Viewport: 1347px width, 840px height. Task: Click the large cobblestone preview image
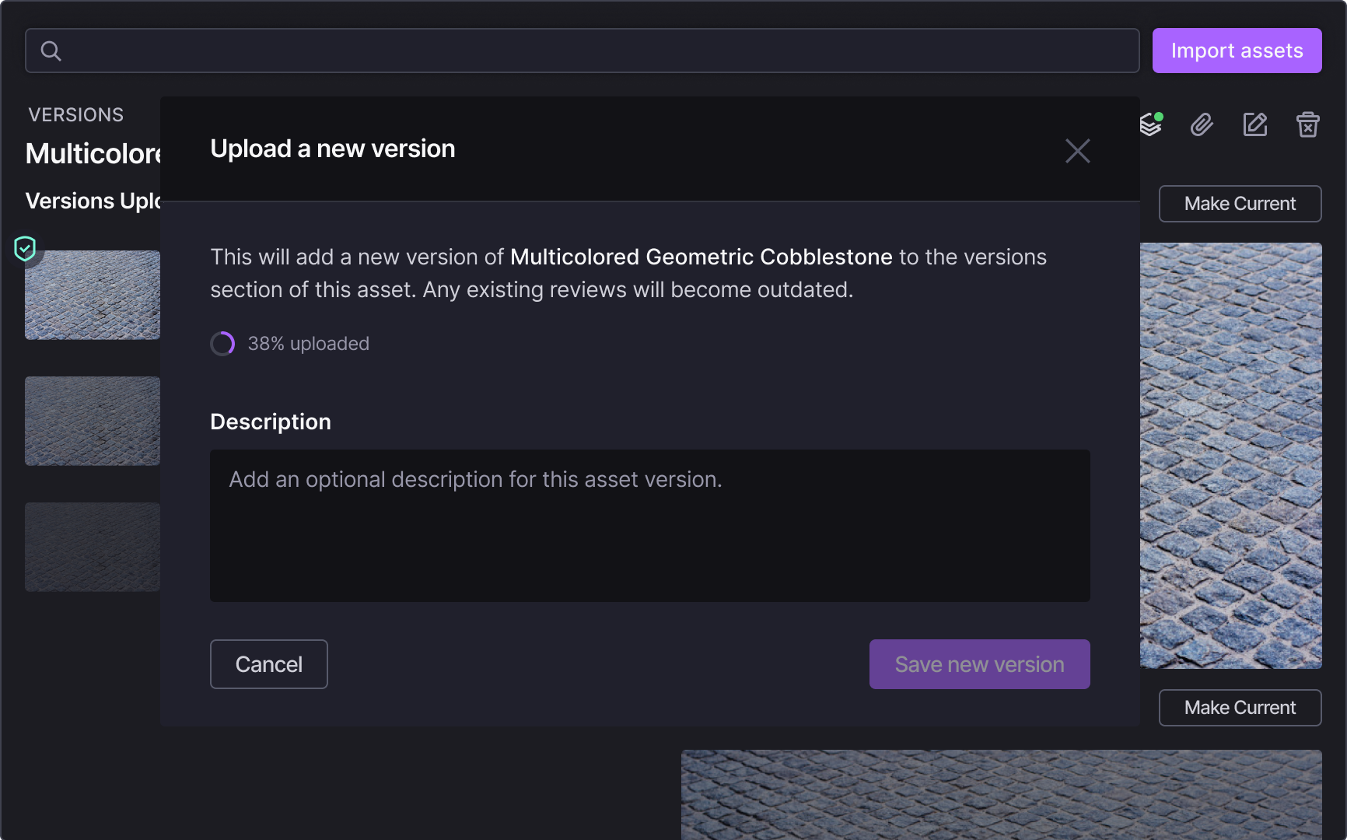point(1231,455)
